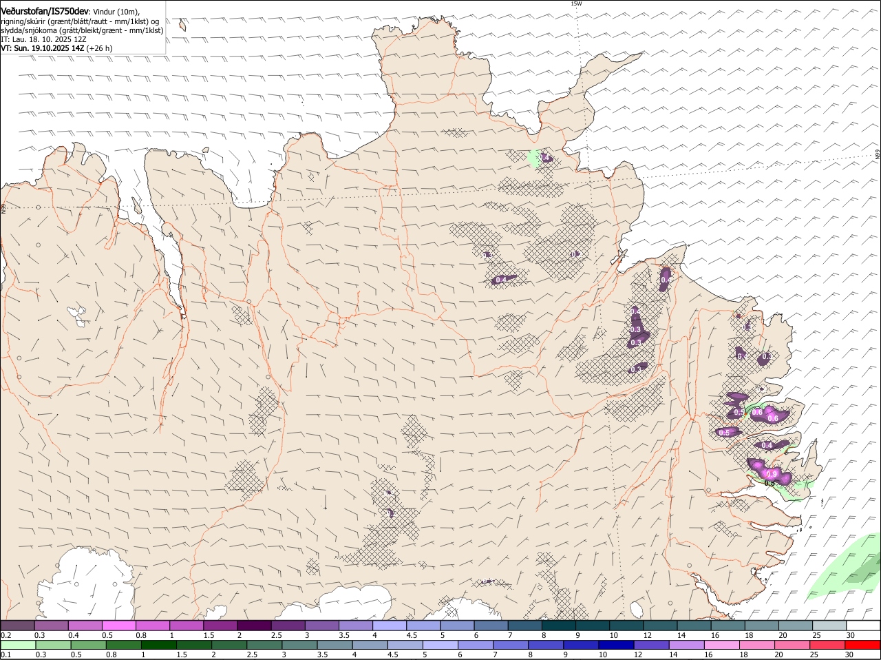Click the large green rain patch over the southeast sea
Viewport: 881px width, 660px height.
coord(845,566)
